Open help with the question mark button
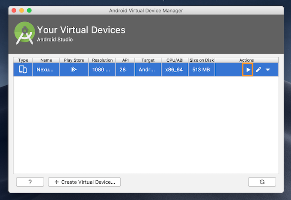Image resolution: width=291 pixels, height=200 pixels. (x=30, y=182)
